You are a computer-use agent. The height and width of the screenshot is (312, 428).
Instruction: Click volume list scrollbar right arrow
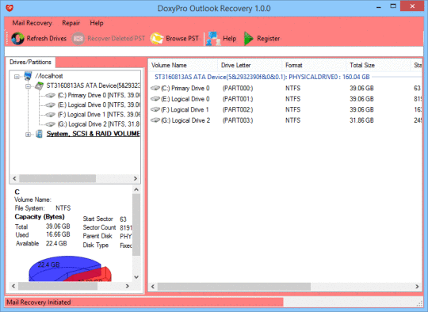(x=417, y=287)
